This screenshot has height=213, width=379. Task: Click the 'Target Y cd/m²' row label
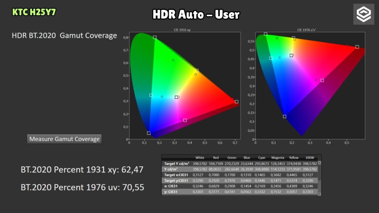(x=177, y=163)
